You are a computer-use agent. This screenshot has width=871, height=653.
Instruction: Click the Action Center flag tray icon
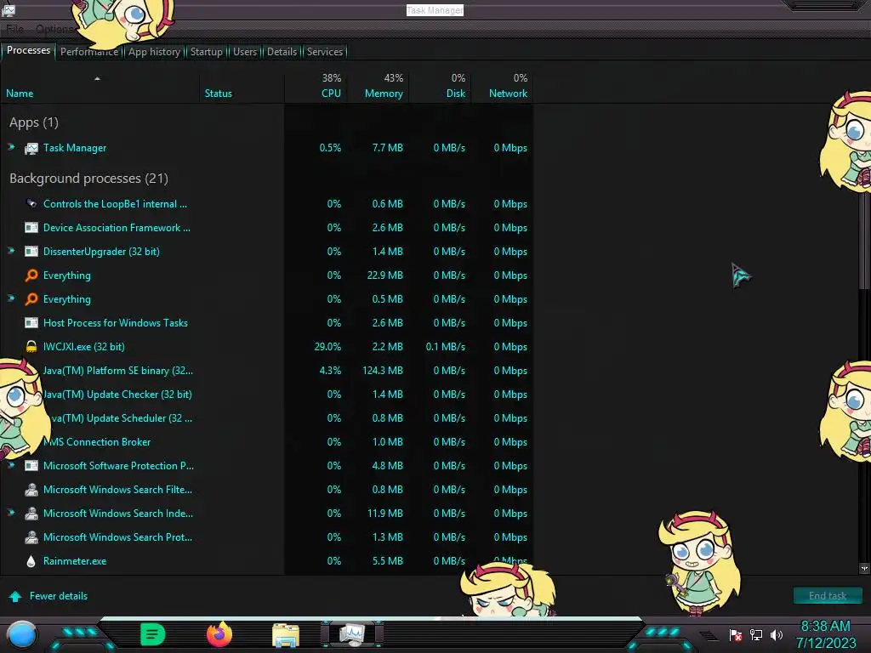click(x=736, y=634)
